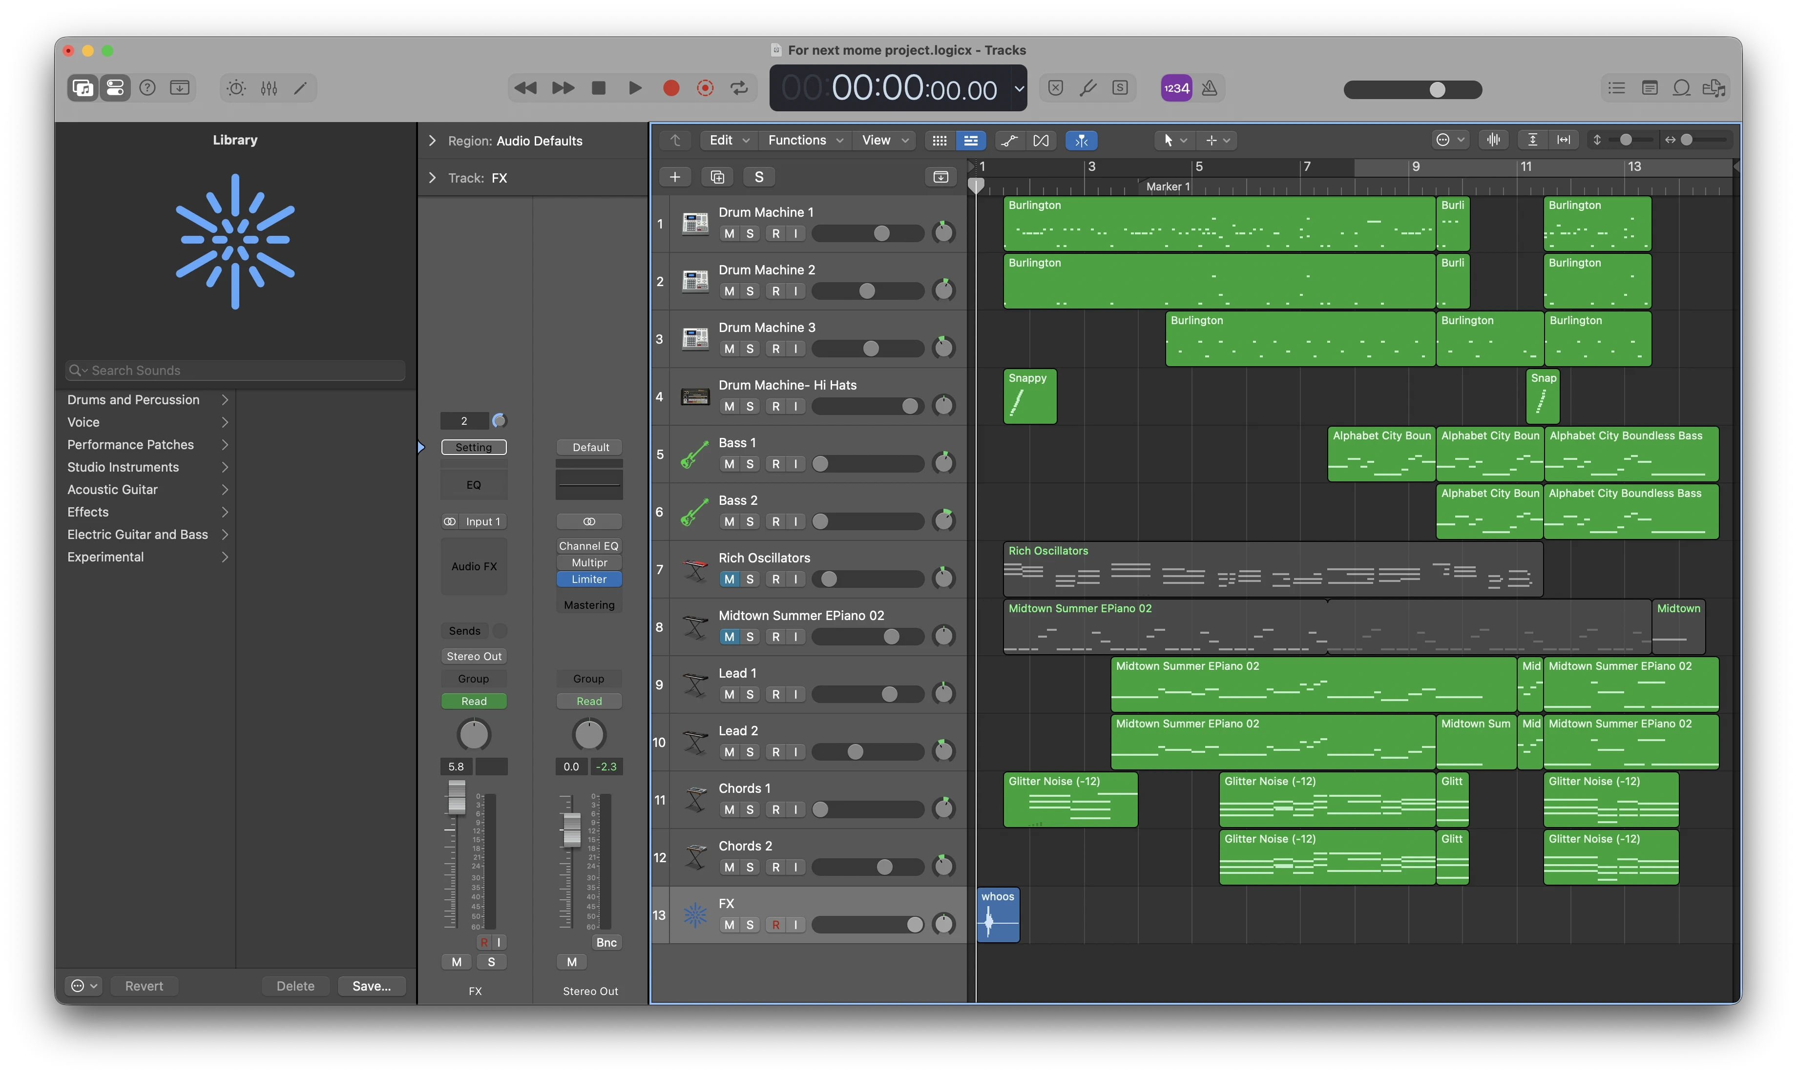Click the Record button in transport

[x=670, y=88]
